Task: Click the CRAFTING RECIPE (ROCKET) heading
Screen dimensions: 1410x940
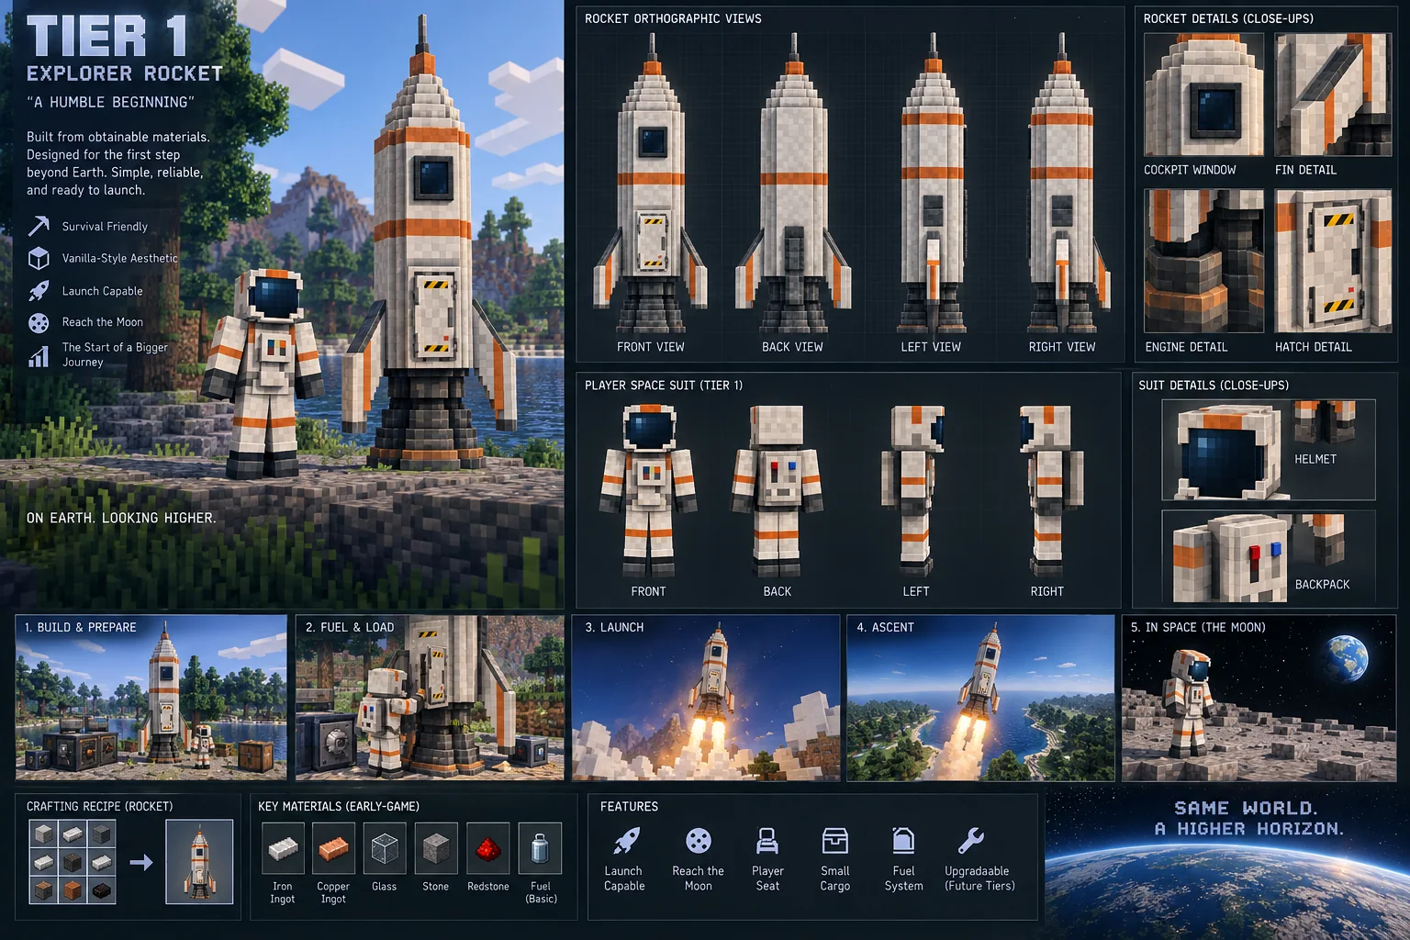Action: click(99, 806)
